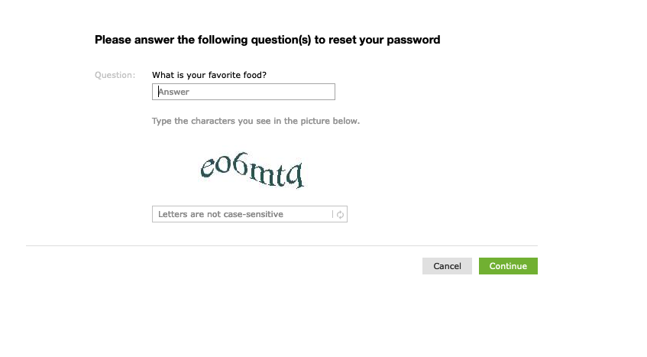Refresh the captcha image
Screen dimensions: 647x357
pyautogui.click(x=341, y=215)
